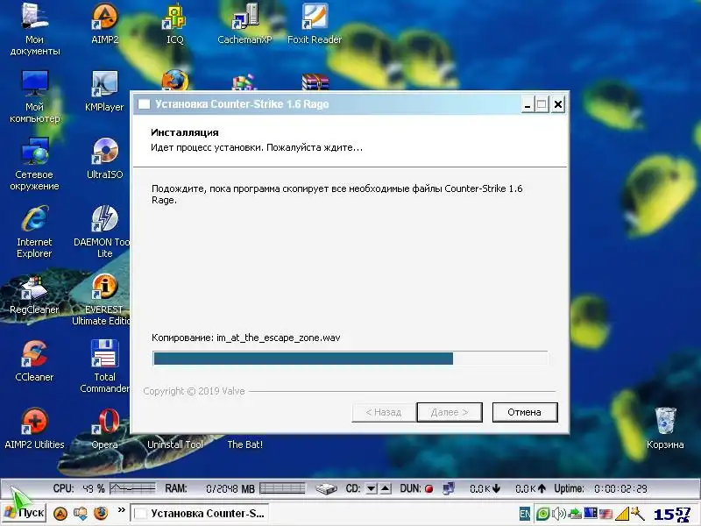Image resolution: width=701 pixels, height=526 pixels.
Task: Click the Firefox quick launch icon
Action: 102,513
